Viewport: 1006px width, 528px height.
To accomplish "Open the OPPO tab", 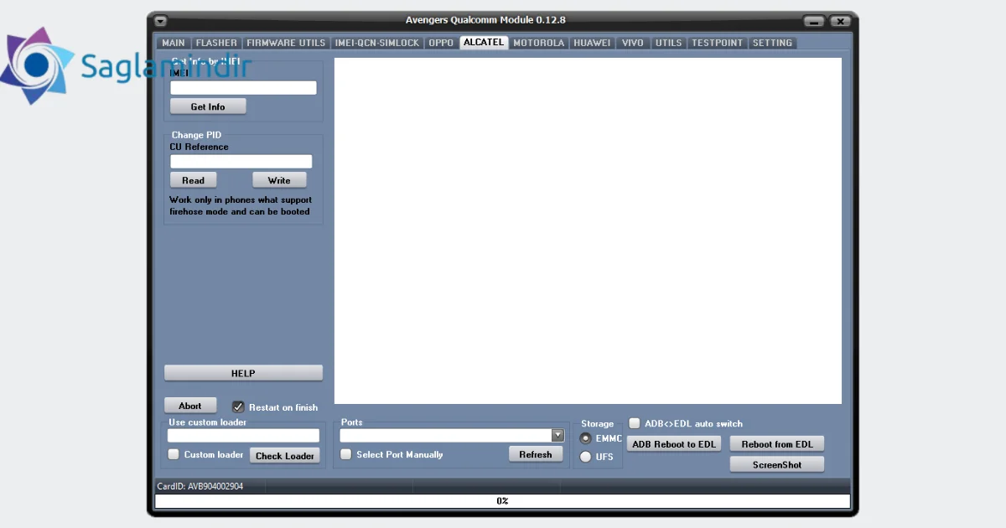I will (x=441, y=43).
